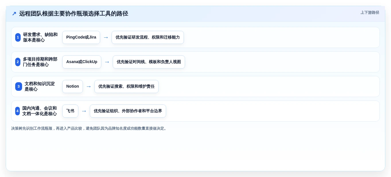Select the Asana或ClickUp box
This screenshot has width=391, height=177.
coord(82,62)
